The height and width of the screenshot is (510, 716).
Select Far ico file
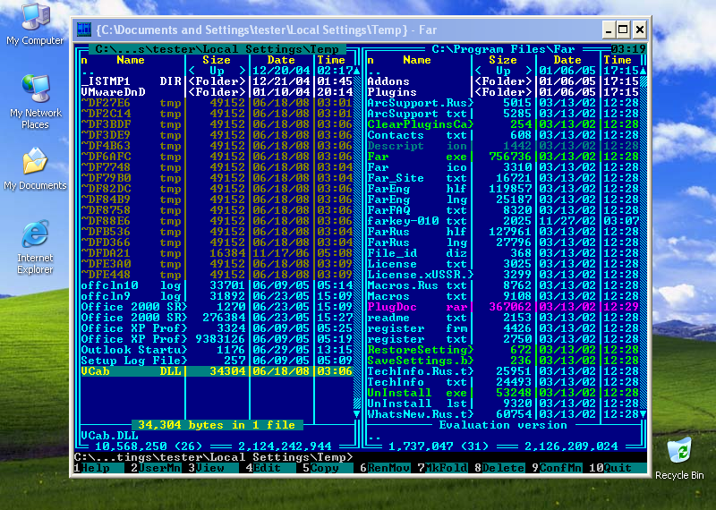coord(503,167)
